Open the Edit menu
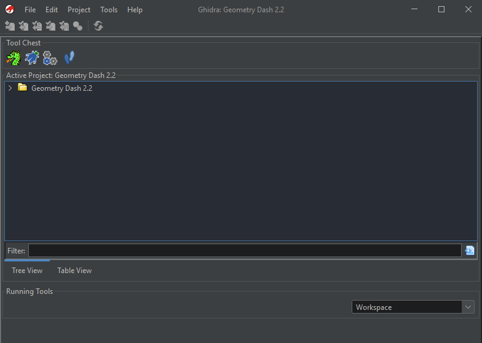 coord(52,10)
